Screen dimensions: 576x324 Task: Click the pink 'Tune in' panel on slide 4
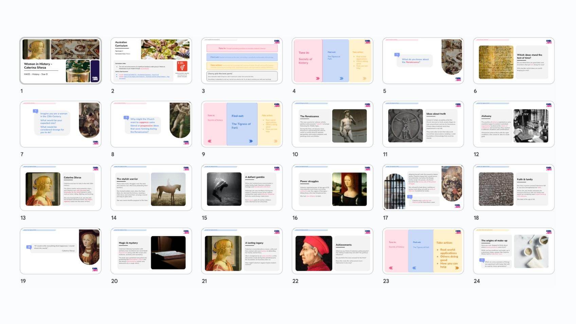pos(307,60)
